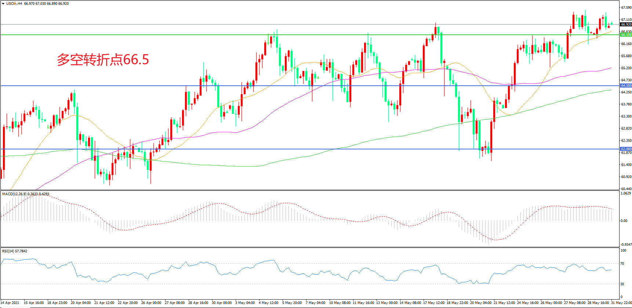
Task: Click the MACD 0.00 scale label
Action: point(624,221)
